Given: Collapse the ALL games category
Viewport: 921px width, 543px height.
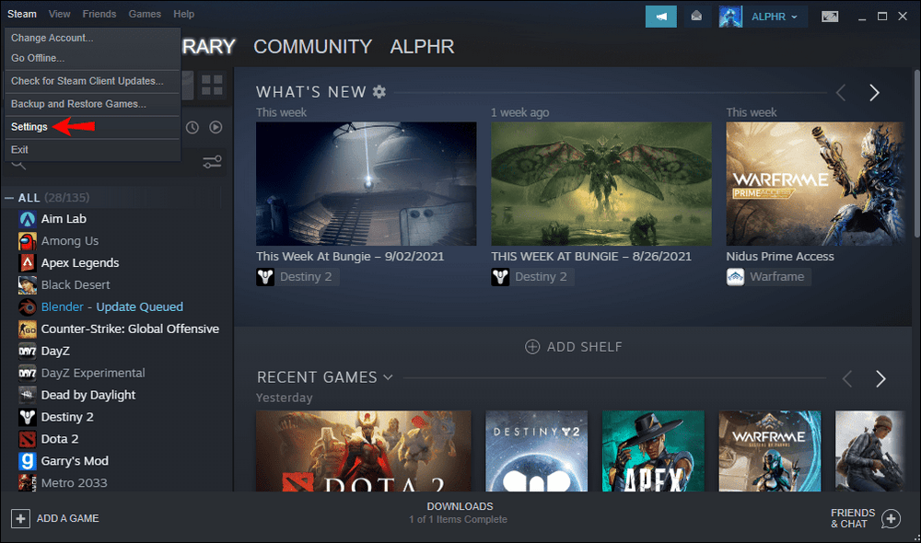Looking at the screenshot, I should pos(10,198).
